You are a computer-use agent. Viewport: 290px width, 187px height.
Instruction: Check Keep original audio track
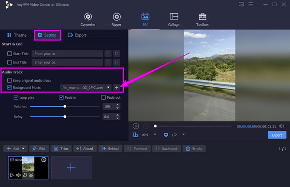(x=10, y=80)
